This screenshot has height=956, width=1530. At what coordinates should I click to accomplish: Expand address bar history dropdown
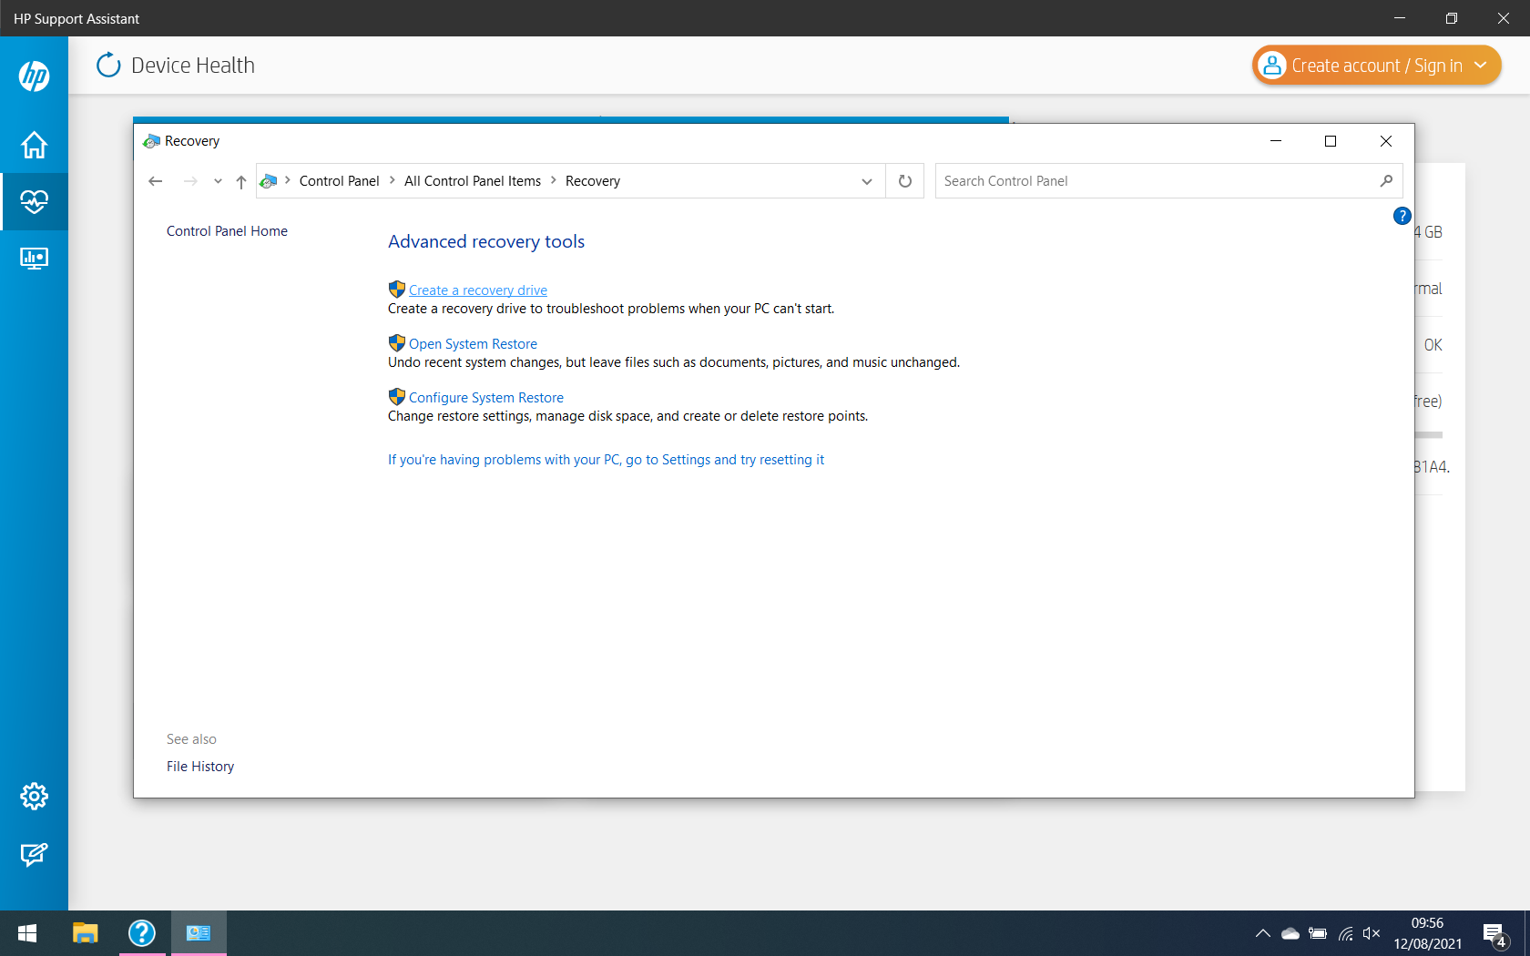point(867,181)
